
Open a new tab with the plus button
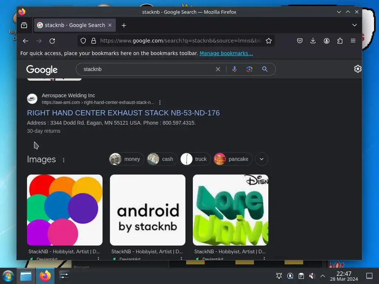click(124, 25)
